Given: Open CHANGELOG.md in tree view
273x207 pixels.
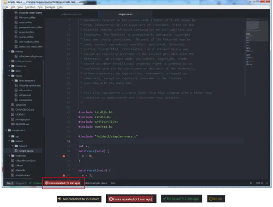Looking at the screenshot, I should click(25, 109).
